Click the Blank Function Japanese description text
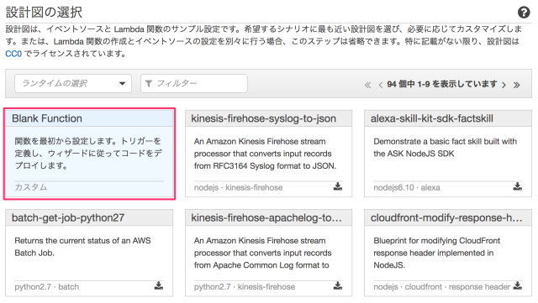This screenshot has height=303, width=538. click(88, 154)
